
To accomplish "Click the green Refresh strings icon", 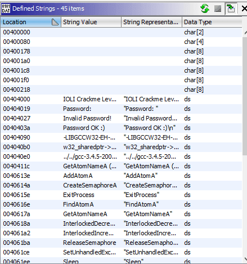I will click(x=205, y=8).
